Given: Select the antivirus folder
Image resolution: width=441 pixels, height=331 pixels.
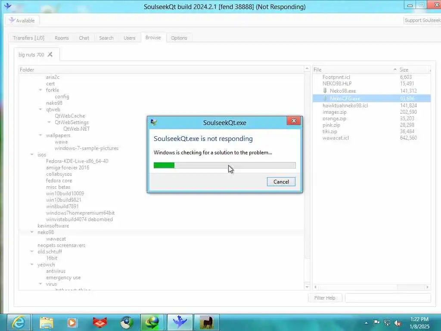Looking at the screenshot, I should pyautogui.click(x=56, y=271).
